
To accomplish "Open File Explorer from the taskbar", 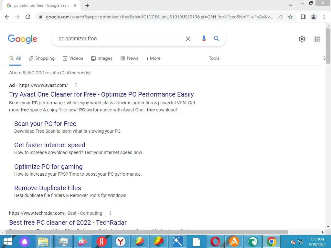I will (43, 242).
